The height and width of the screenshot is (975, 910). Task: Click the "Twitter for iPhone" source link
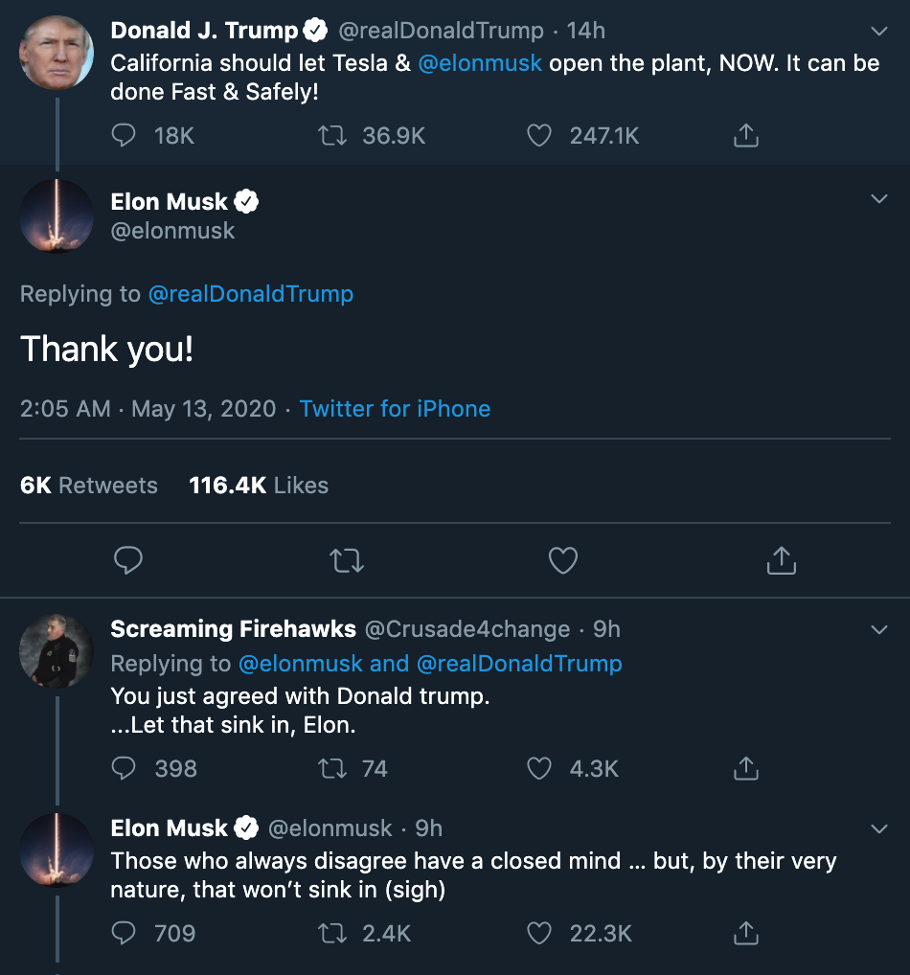coord(395,409)
